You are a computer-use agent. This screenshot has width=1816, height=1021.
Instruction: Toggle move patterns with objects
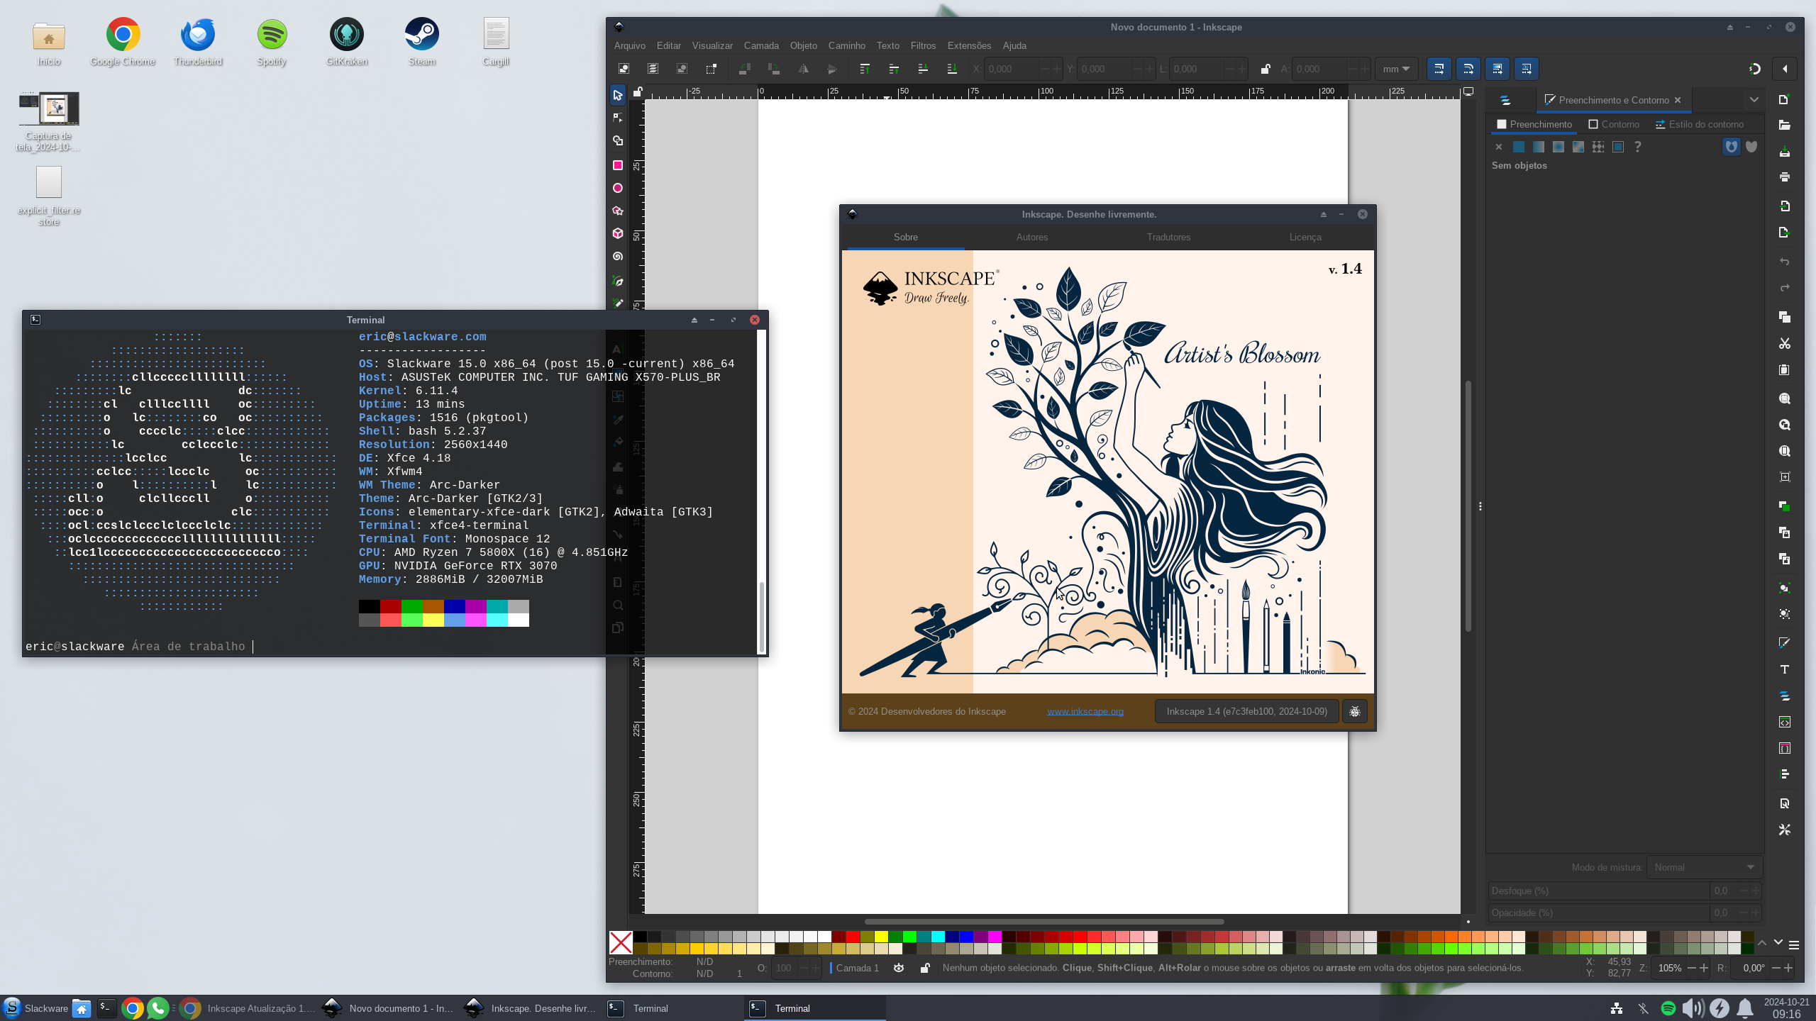click(x=1527, y=69)
